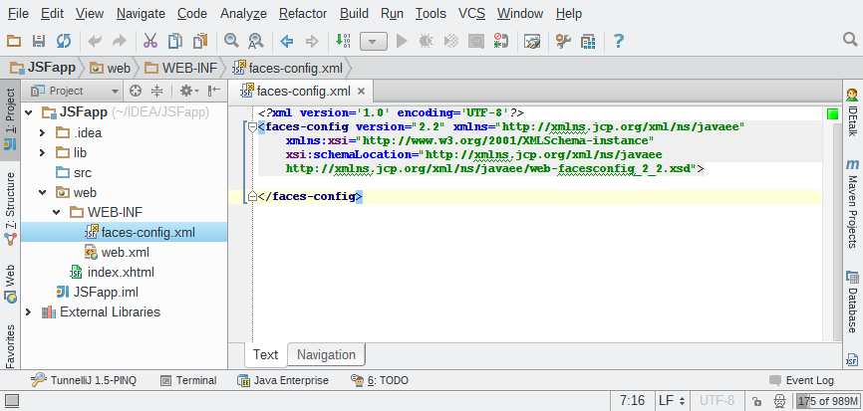Expand .idea folder node
Image resolution: width=863 pixels, height=411 pixels.
(x=43, y=133)
